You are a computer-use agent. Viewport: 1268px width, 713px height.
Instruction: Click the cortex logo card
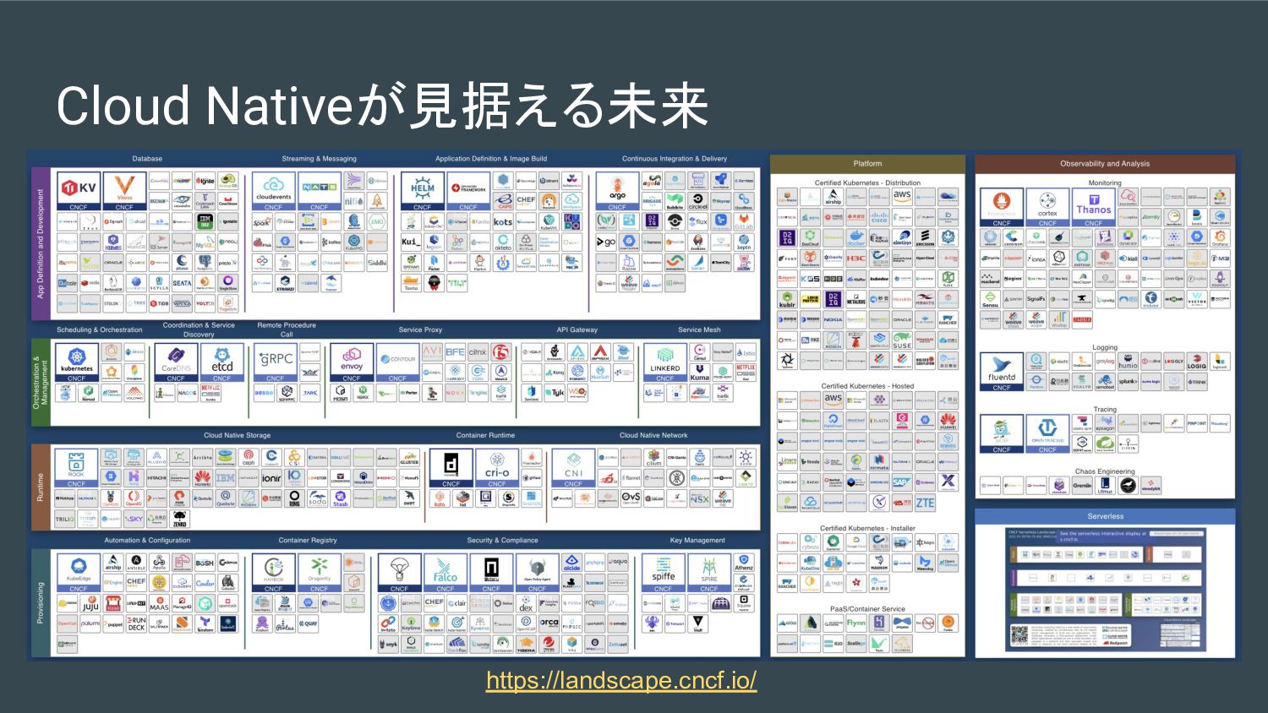click(1047, 207)
